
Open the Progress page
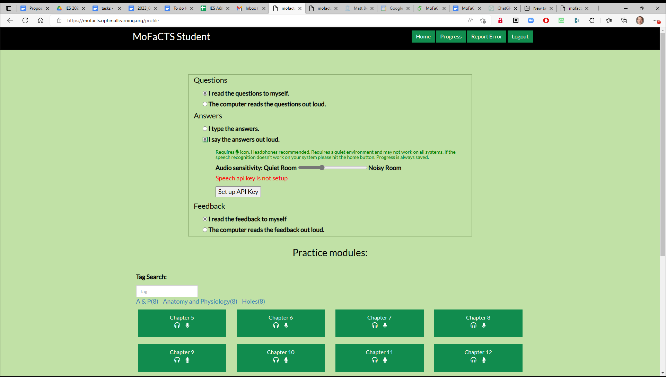[x=450, y=36]
